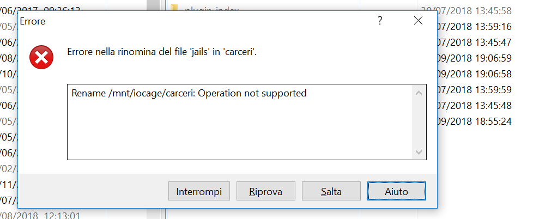Viewport: 533px width, 219px height.
Task: Click the question mark help icon
Action: [380, 21]
